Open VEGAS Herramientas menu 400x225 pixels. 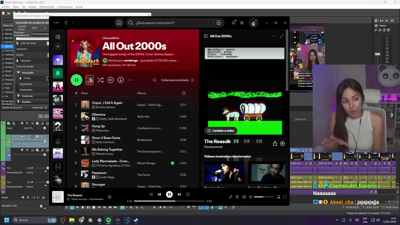[47, 7]
